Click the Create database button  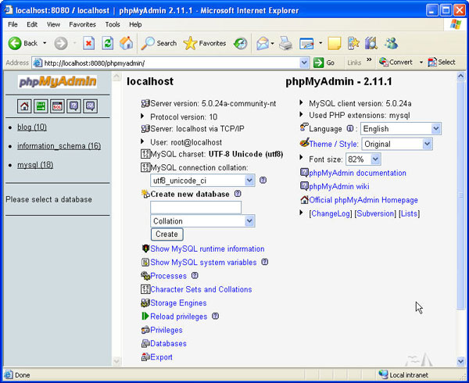pos(167,234)
